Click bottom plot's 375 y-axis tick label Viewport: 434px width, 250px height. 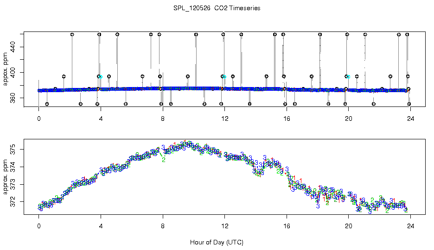pos(13,150)
